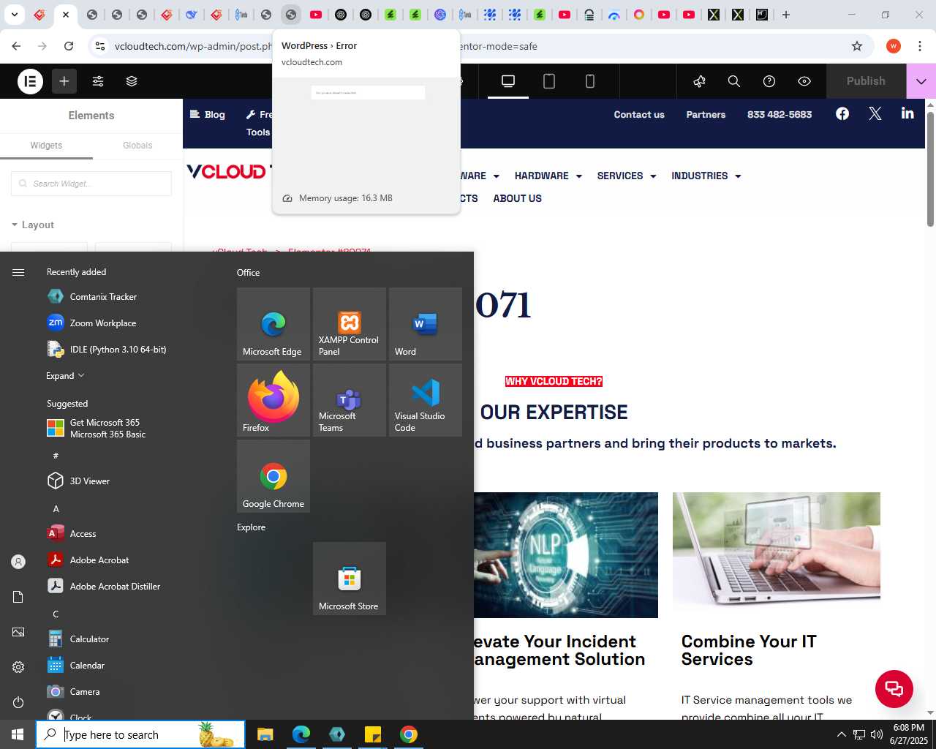Click the taskbar volume icon
The image size is (936, 749).
pyautogui.click(x=877, y=734)
